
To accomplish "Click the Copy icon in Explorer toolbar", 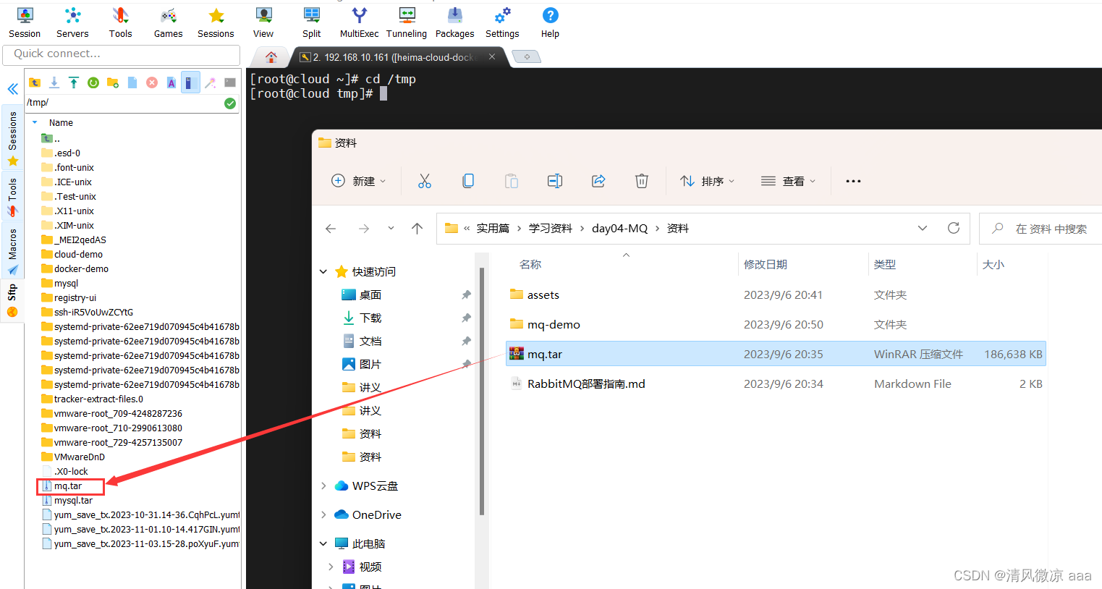I will click(x=468, y=181).
